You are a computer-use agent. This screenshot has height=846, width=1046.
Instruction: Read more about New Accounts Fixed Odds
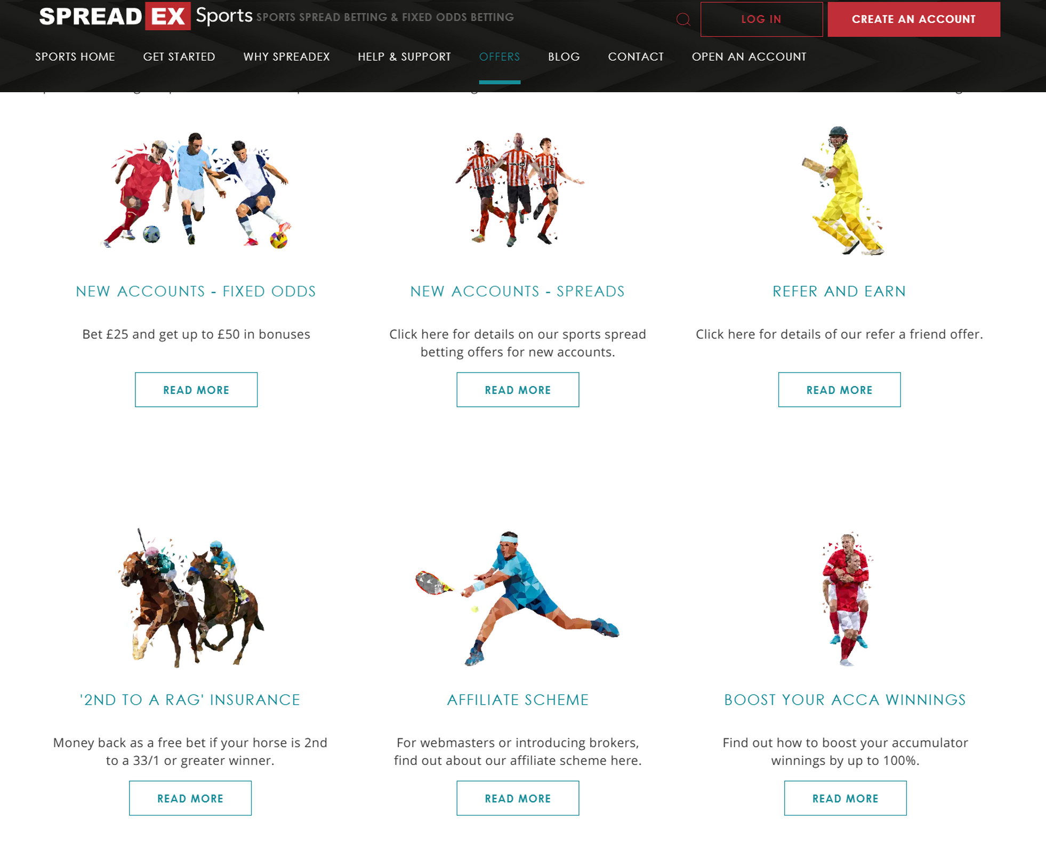tap(196, 390)
